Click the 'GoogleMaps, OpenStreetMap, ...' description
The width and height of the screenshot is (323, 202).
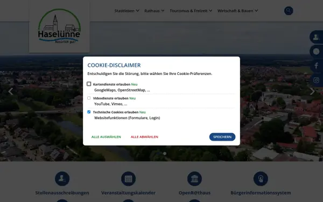[122, 90]
